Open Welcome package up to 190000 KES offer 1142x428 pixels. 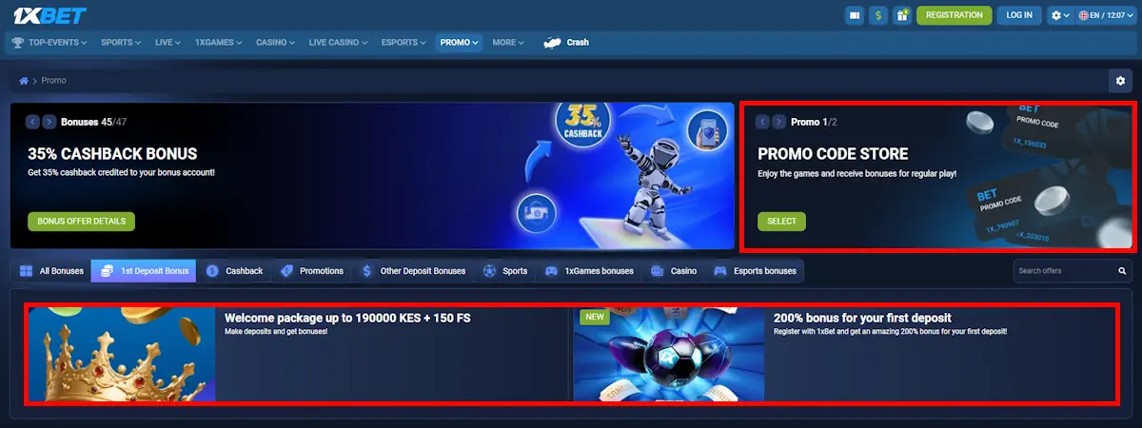click(x=347, y=318)
